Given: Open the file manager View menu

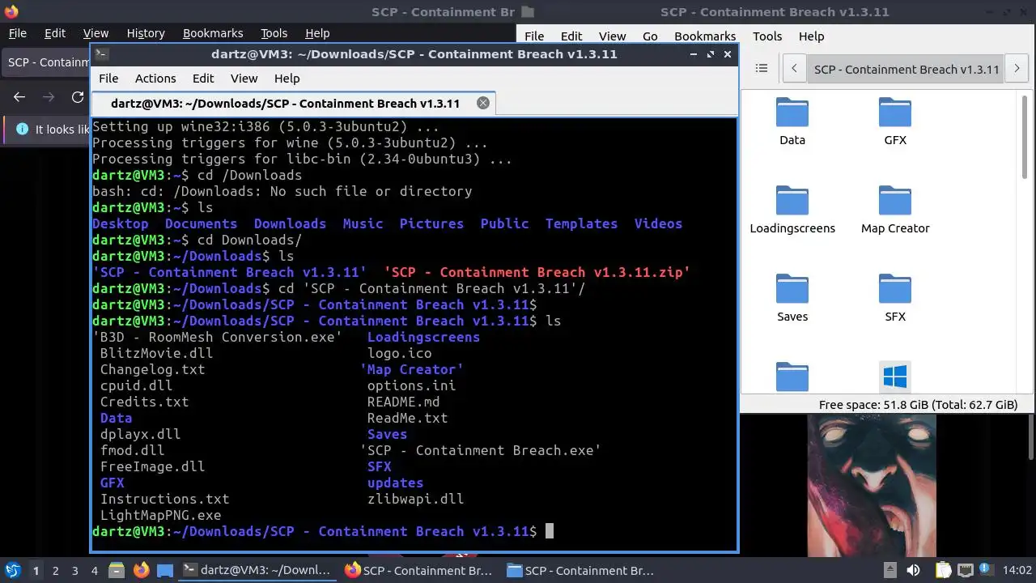Looking at the screenshot, I should tap(612, 36).
